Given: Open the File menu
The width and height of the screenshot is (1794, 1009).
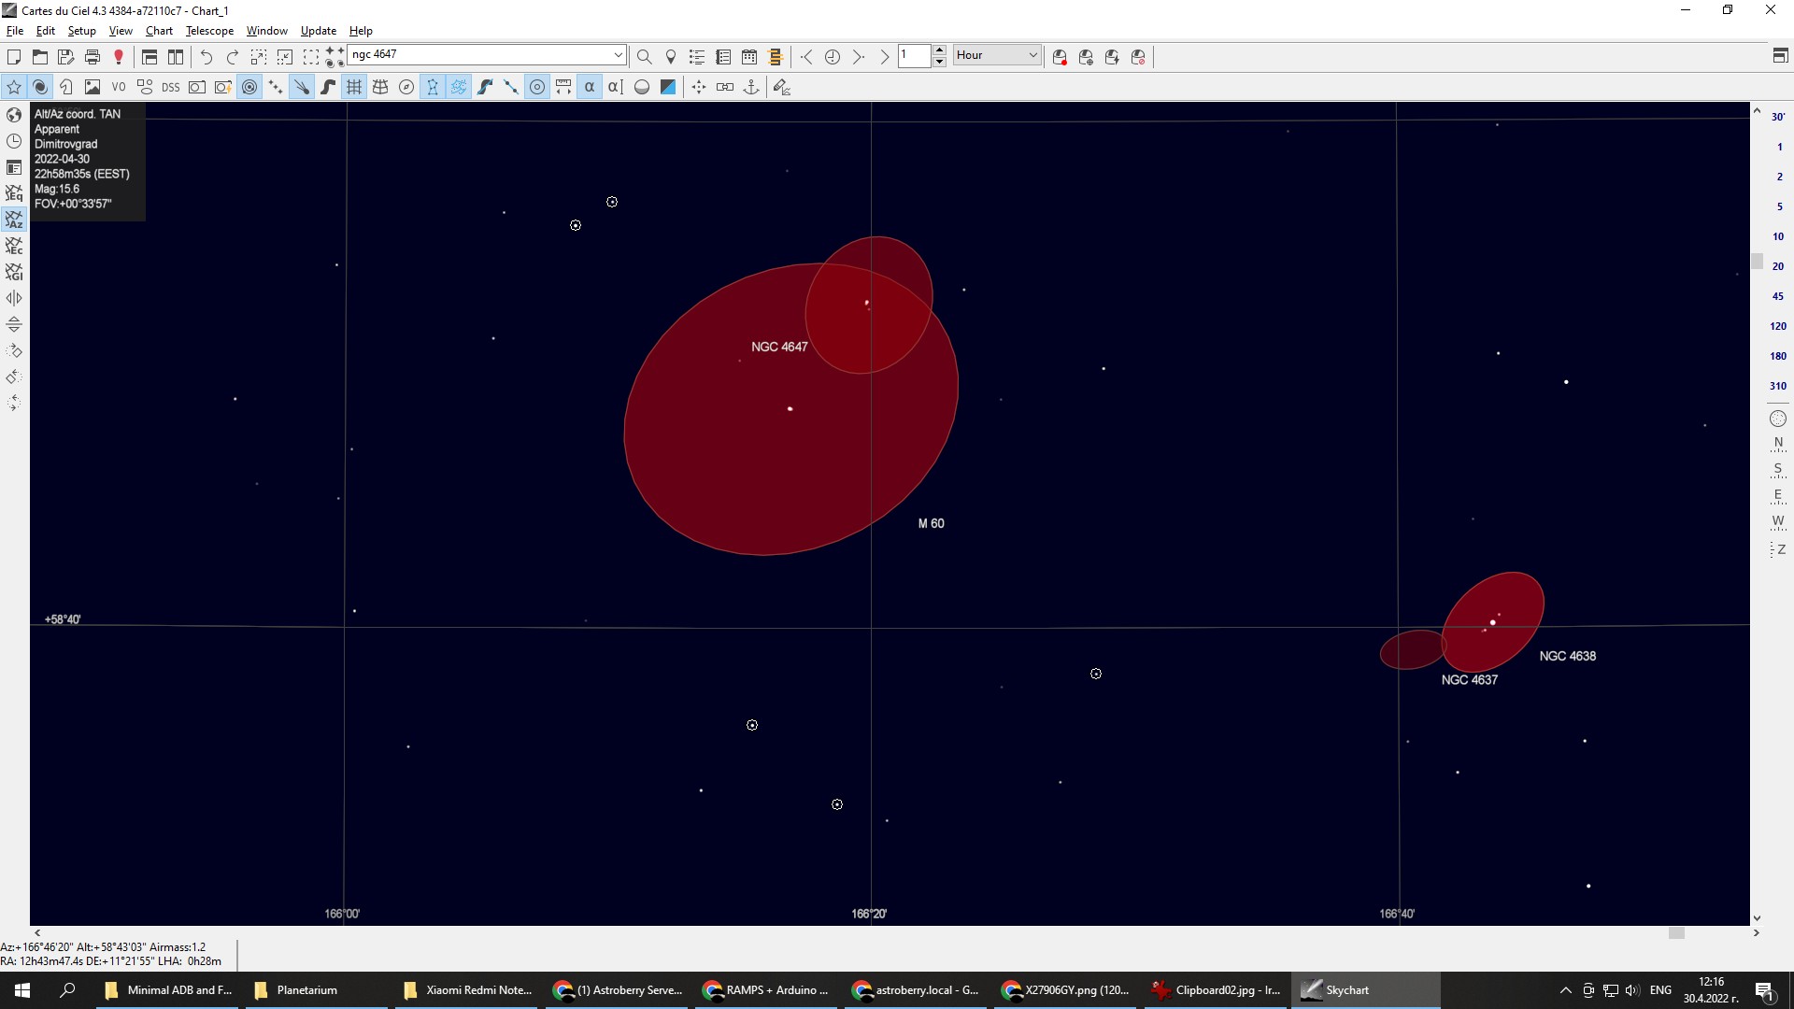Looking at the screenshot, I should coord(15,31).
